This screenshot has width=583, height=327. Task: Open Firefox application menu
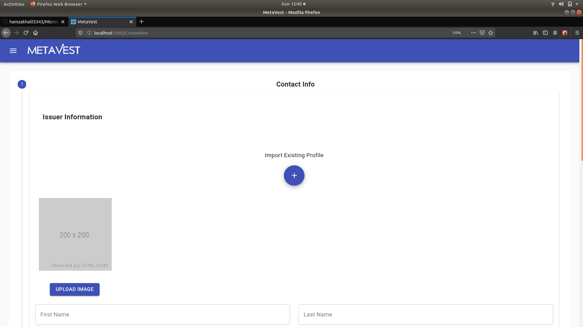pos(577,33)
